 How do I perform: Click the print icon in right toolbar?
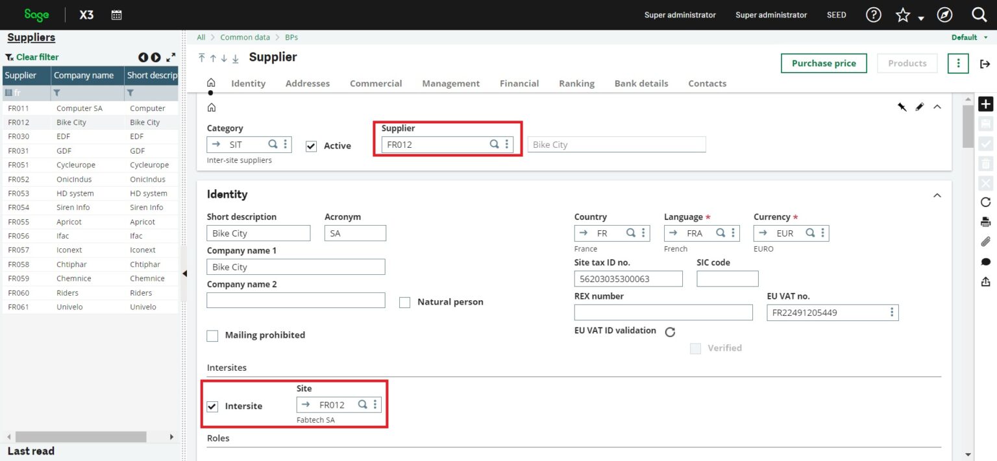coord(985,222)
